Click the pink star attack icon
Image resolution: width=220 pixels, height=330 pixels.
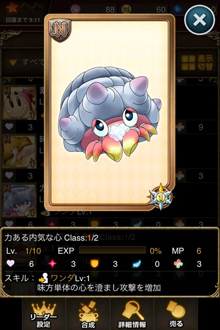[52, 263]
